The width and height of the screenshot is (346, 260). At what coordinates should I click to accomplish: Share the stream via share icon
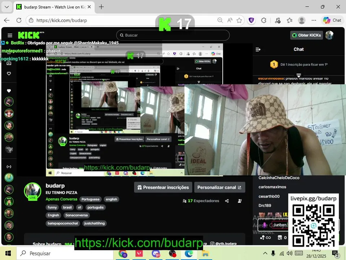click(x=227, y=201)
